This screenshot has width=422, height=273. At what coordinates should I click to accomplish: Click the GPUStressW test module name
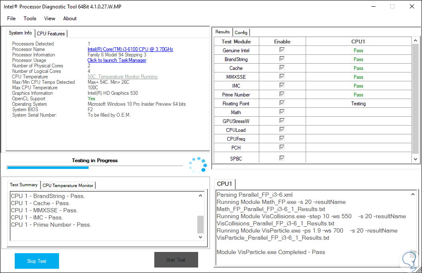click(x=236, y=121)
